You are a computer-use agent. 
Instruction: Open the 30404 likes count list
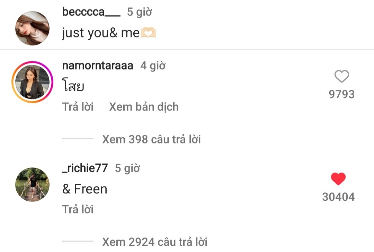point(338,197)
